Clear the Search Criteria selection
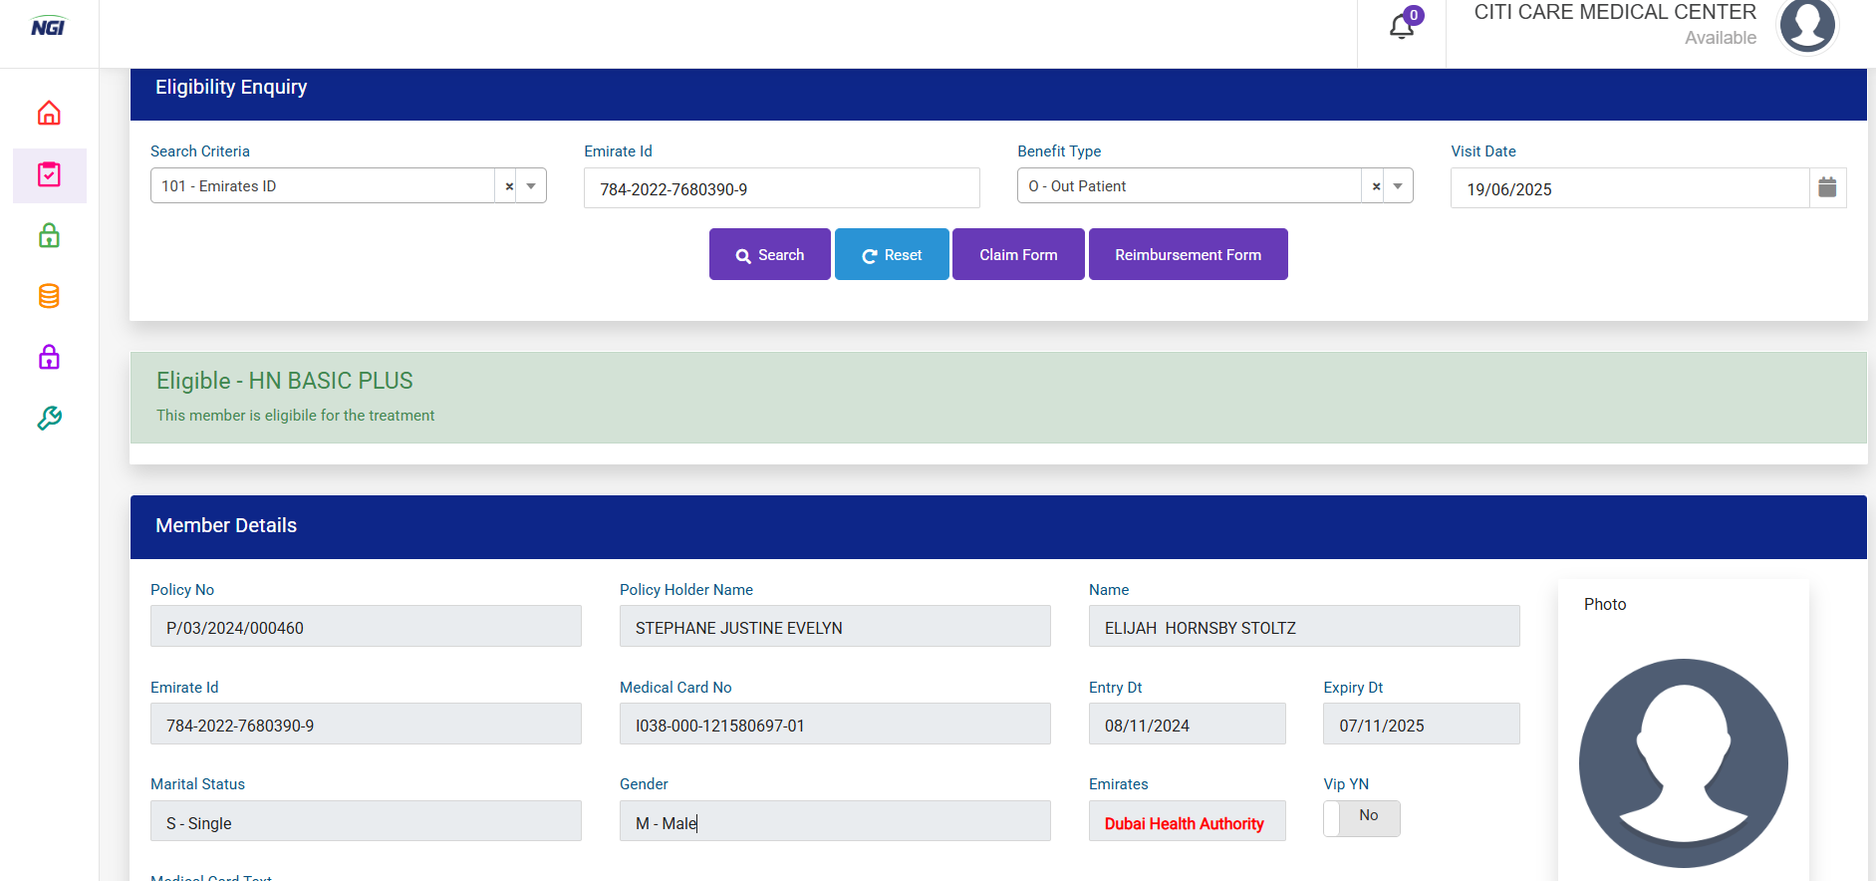The width and height of the screenshot is (1876, 881). 509,186
